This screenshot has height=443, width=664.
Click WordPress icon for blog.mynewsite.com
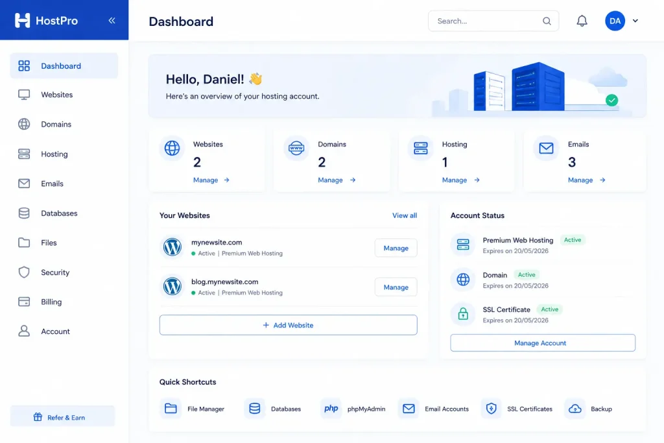172,286
